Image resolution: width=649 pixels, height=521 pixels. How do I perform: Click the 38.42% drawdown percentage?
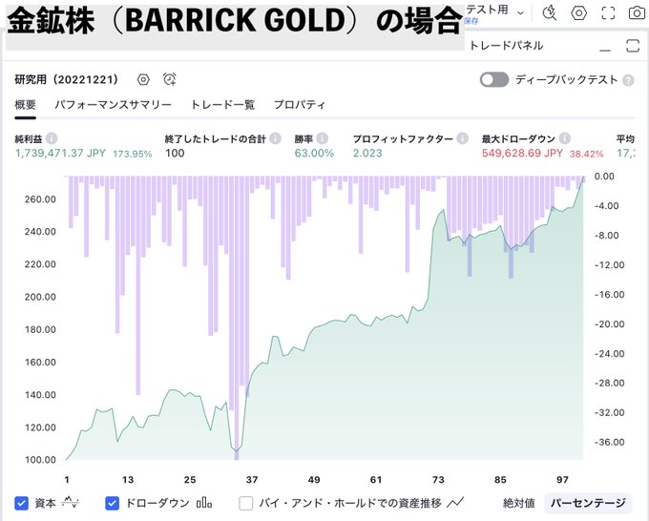tap(587, 154)
